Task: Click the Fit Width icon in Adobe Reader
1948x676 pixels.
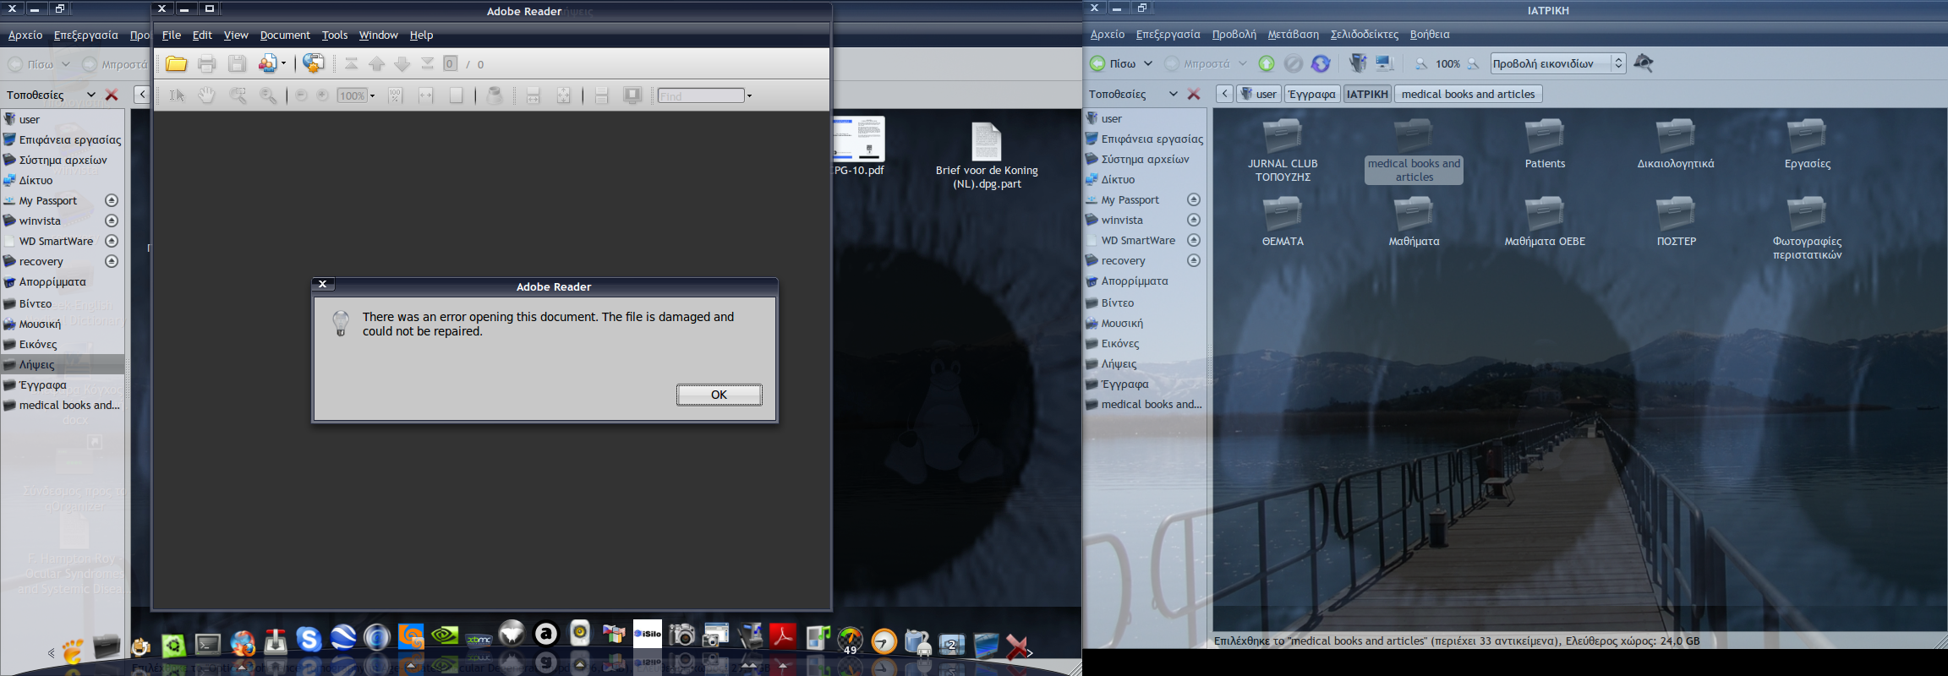Action: [x=426, y=95]
